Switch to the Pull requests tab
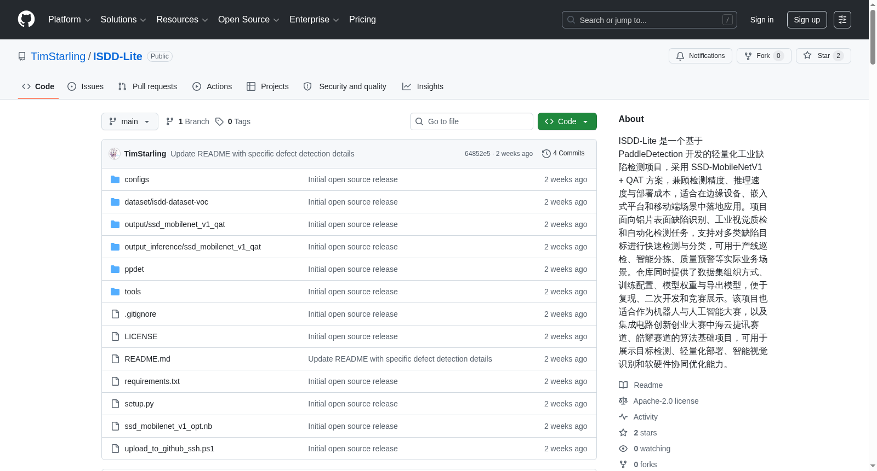877x471 pixels. point(147,86)
